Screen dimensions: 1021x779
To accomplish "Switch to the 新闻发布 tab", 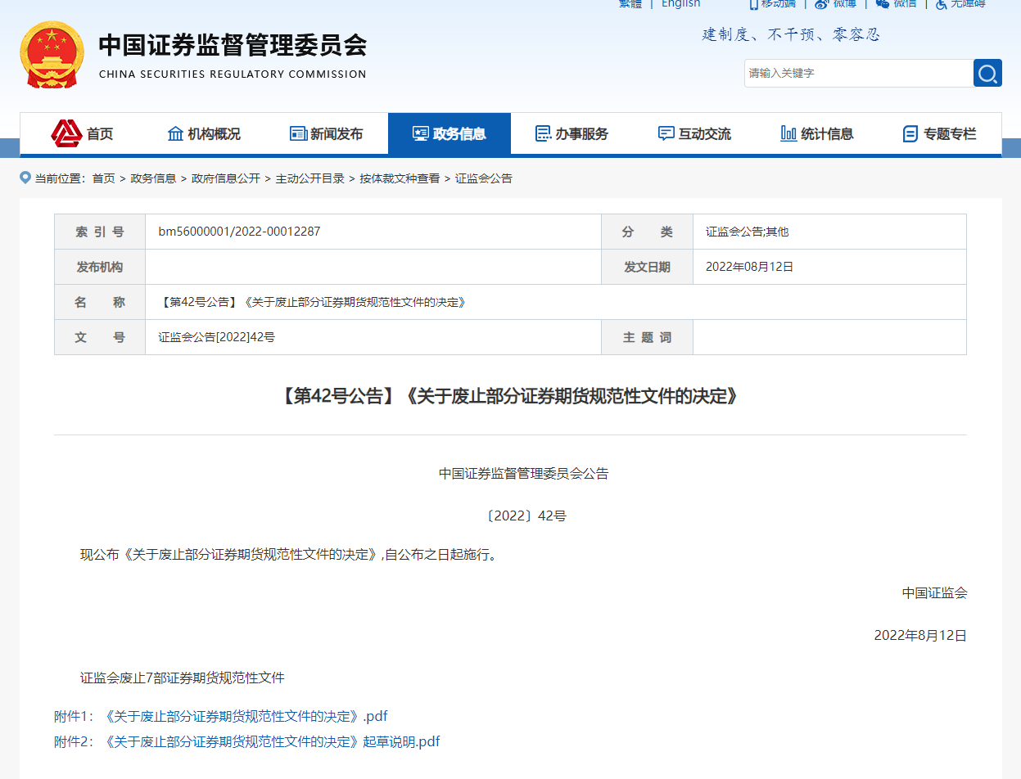I will click(x=328, y=133).
